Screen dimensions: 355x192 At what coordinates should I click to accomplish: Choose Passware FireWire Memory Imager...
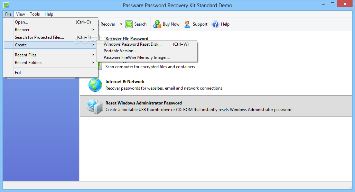pyautogui.click(x=147, y=57)
